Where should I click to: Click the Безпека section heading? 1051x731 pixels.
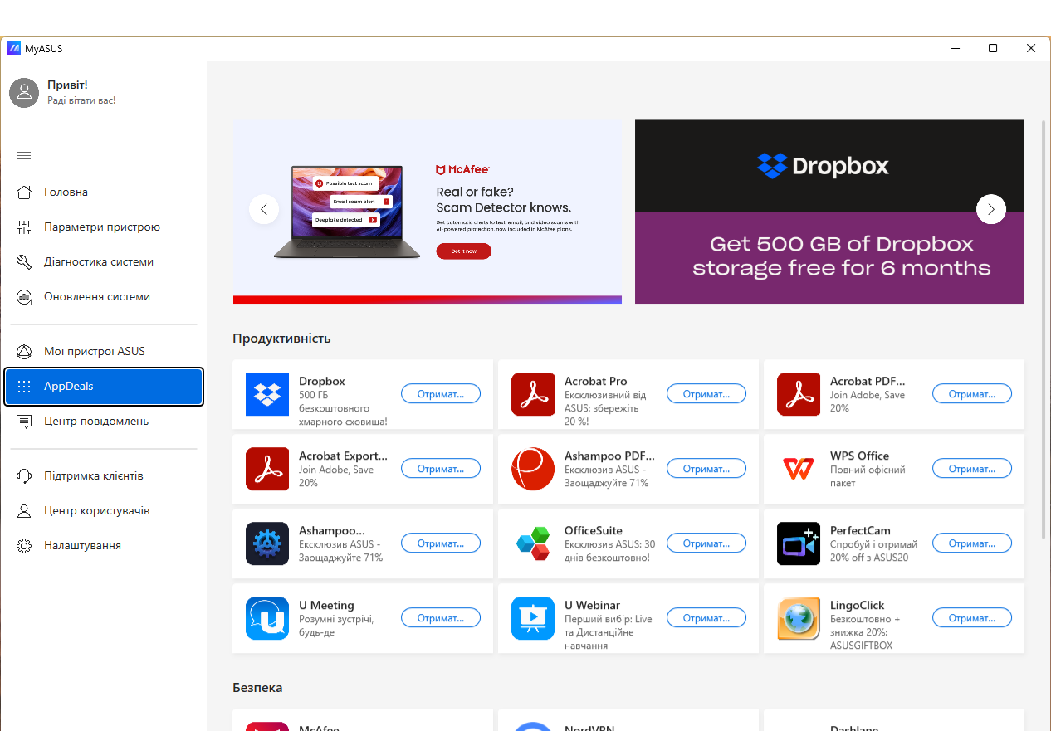[257, 688]
